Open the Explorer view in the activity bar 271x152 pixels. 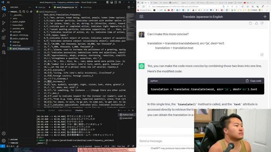point(4,8)
